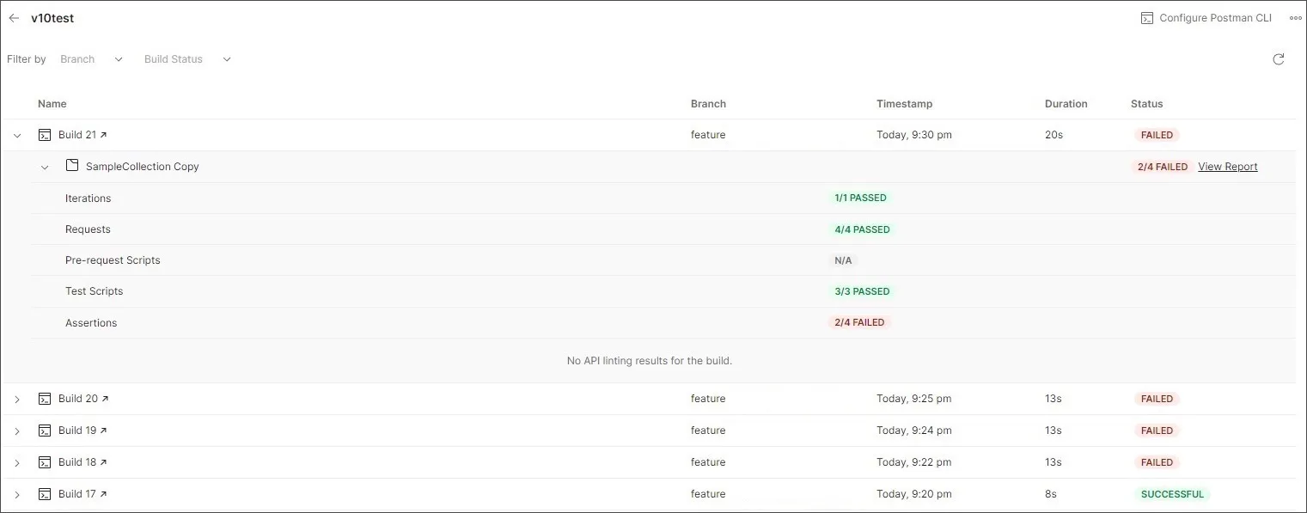
Task: Click the Assertions row label
Action: pos(91,323)
